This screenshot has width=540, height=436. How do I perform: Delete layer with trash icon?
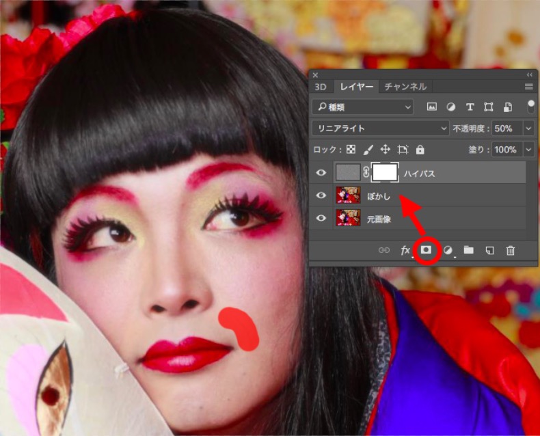[x=511, y=250]
